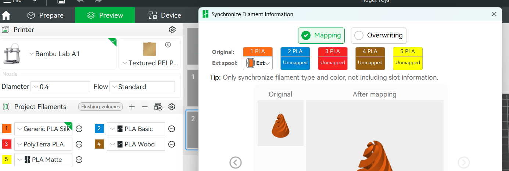Open Project Filaments settings gear

pos(171,107)
